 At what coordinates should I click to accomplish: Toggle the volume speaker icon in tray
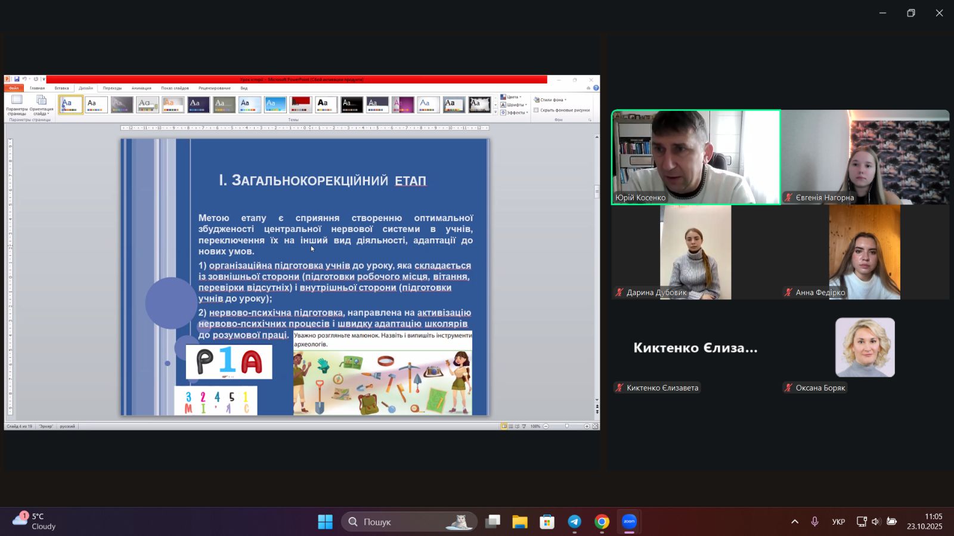tap(875, 522)
